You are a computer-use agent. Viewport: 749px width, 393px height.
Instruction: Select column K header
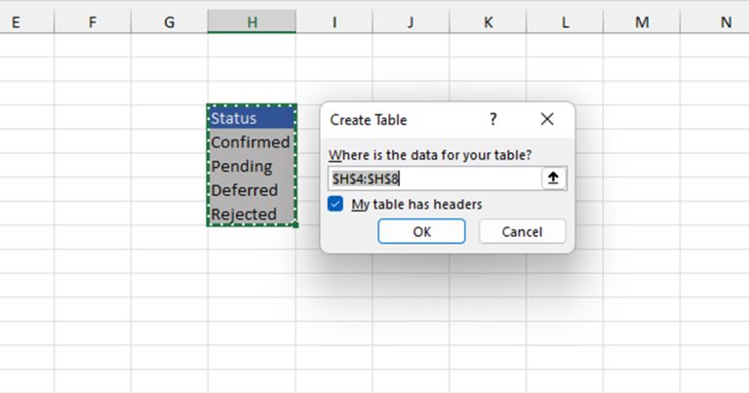pos(488,22)
